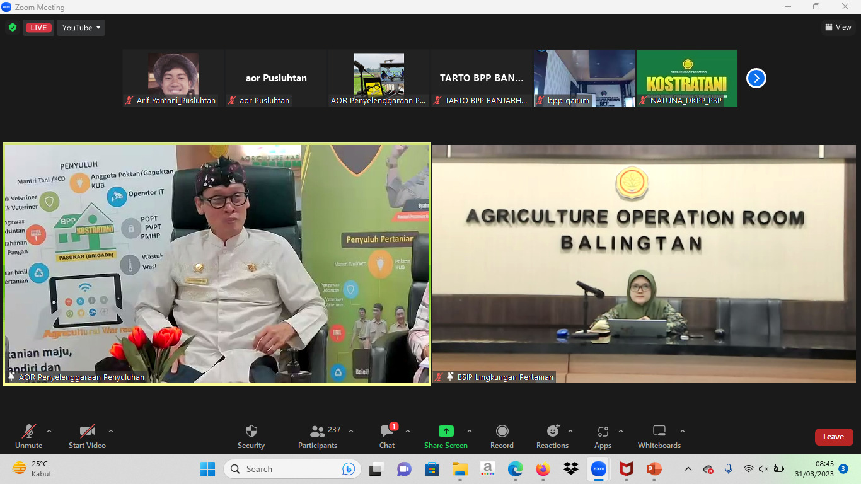Open the Participants panel icon
The width and height of the screenshot is (861, 484).
click(318, 431)
